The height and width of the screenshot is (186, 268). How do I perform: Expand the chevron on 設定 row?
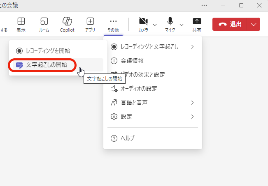coord(192,117)
